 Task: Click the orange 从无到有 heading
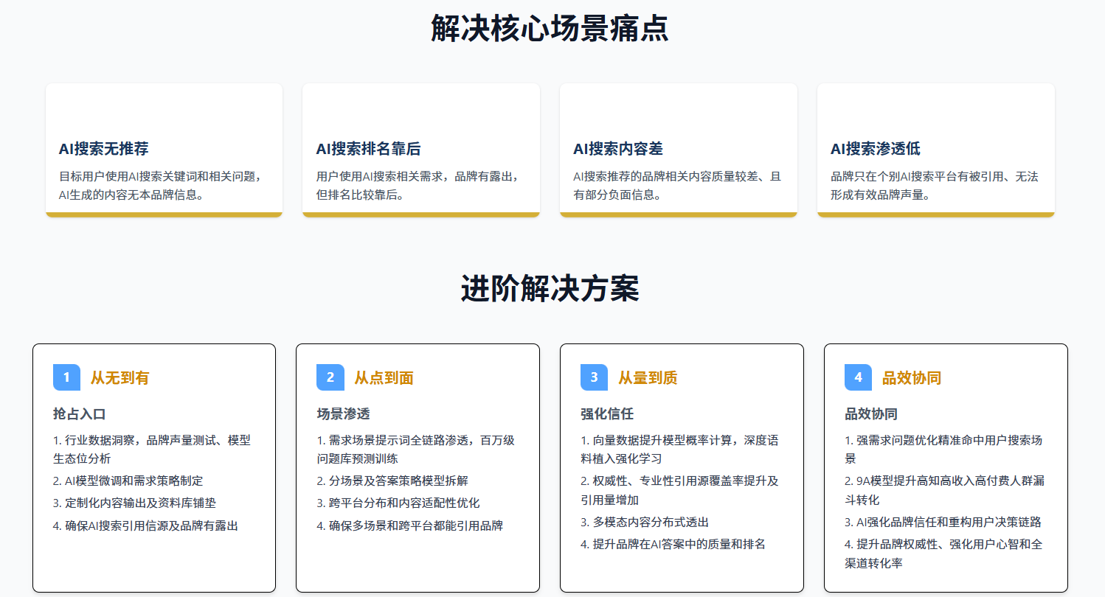[119, 378]
